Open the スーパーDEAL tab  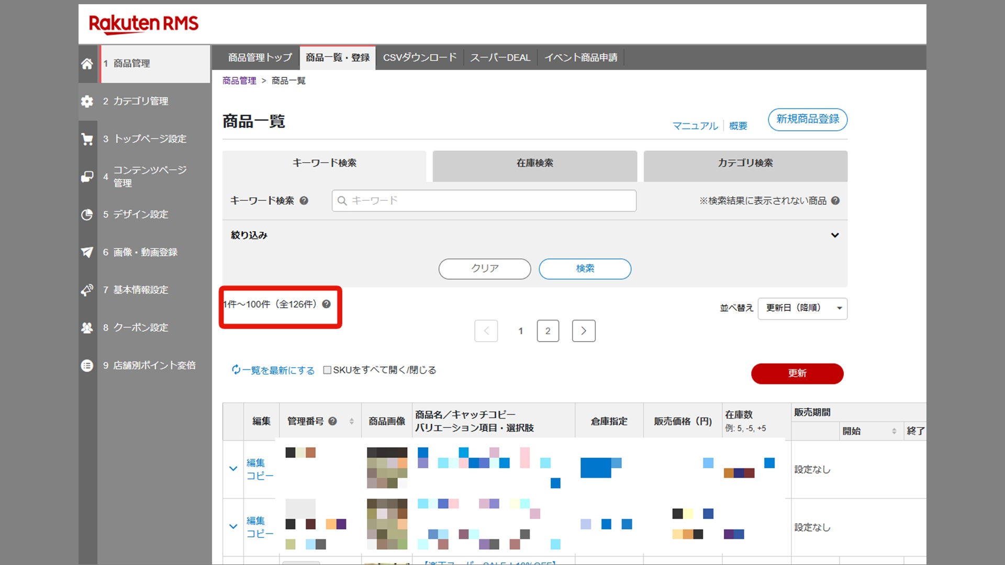pyautogui.click(x=500, y=58)
